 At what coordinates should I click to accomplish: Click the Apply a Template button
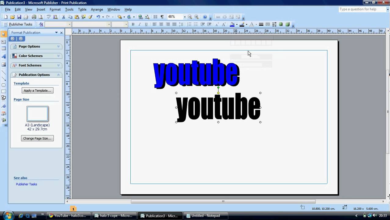(38, 90)
